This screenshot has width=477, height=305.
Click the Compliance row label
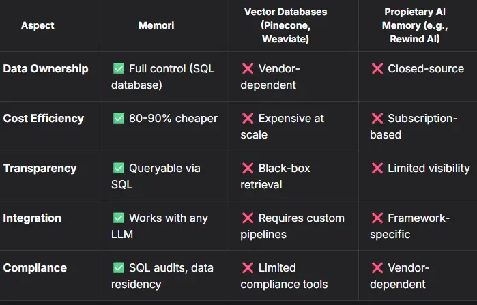(35, 268)
